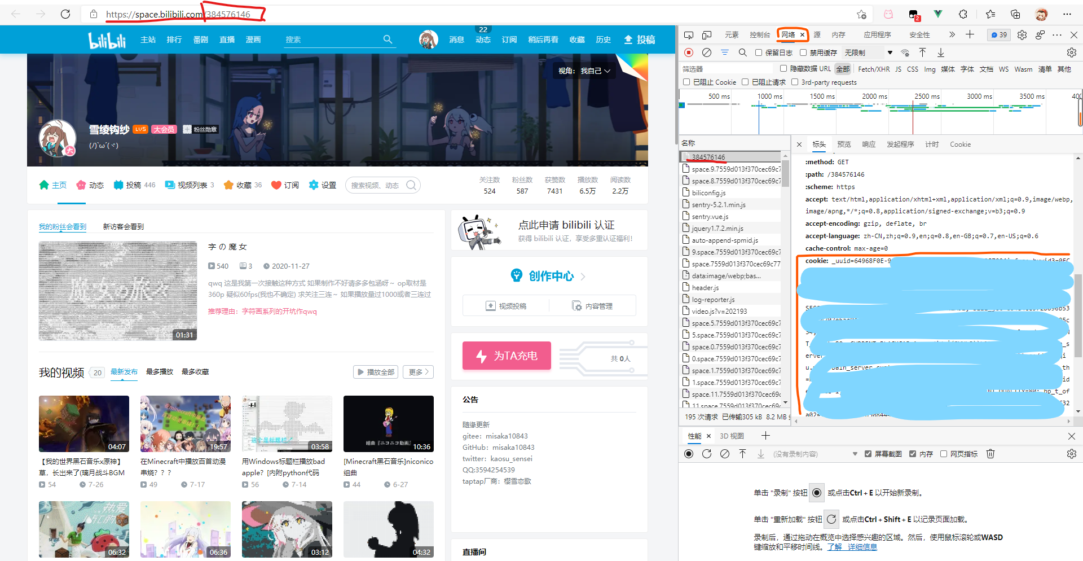Uncheck the 内存 memory checkbox in performance panel

[913, 454]
